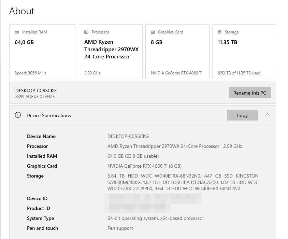
Task: Click the Device Specifications title
Action: [49, 115]
